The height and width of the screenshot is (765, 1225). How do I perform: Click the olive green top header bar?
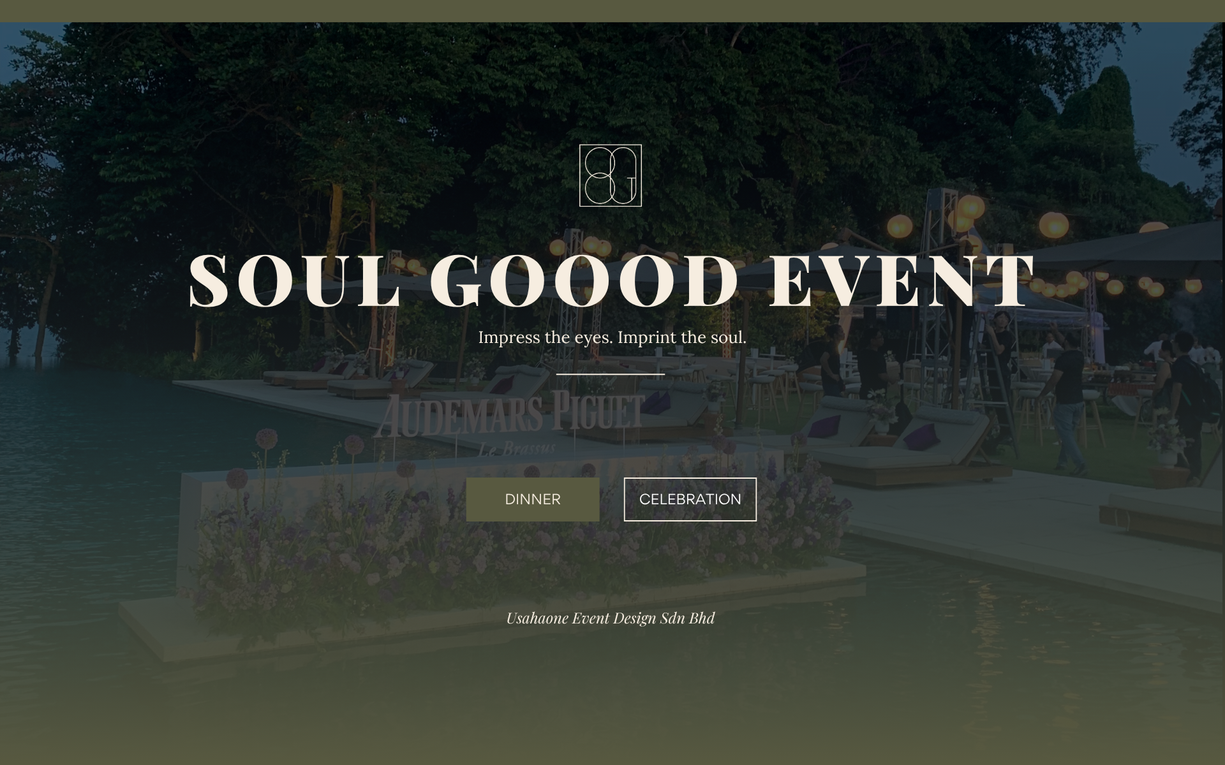(x=612, y=11)
